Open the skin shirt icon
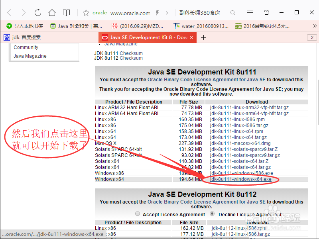The width and height of the screenshot is (319, 239). point(266,13)
